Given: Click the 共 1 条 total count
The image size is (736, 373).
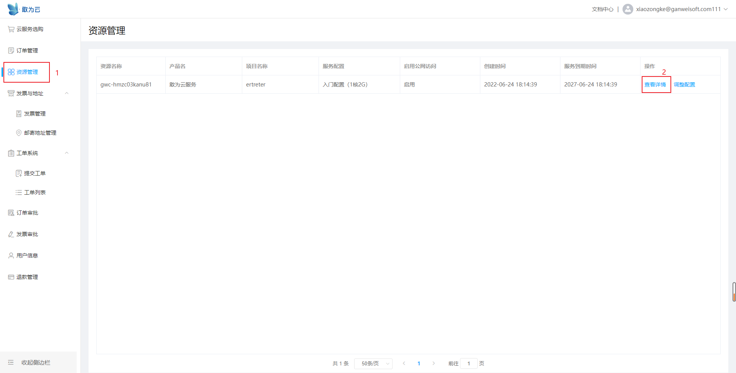Looking at the screenshot, I should pyautogui.click(x=341, y=363).
